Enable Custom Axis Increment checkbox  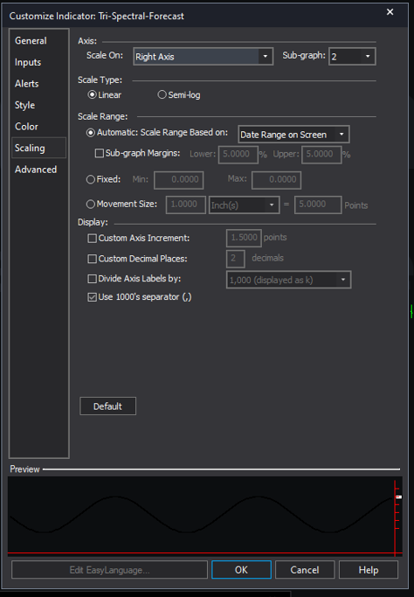92,239
